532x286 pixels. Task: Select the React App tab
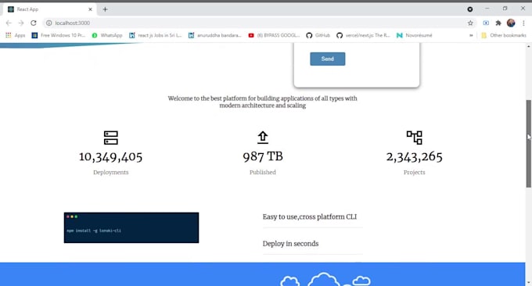click(49, 9)
